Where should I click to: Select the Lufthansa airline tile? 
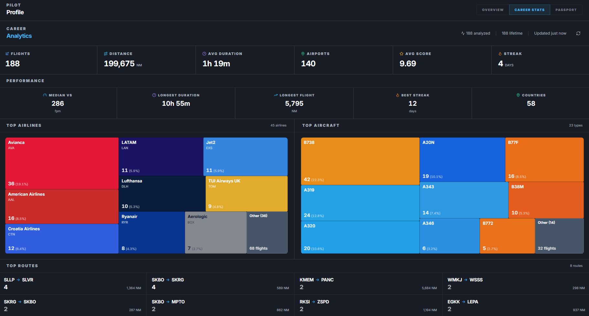[162, 194]
